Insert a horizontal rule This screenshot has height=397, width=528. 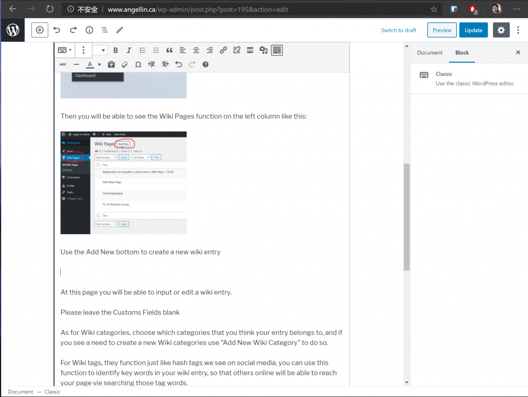coord(76,64)
